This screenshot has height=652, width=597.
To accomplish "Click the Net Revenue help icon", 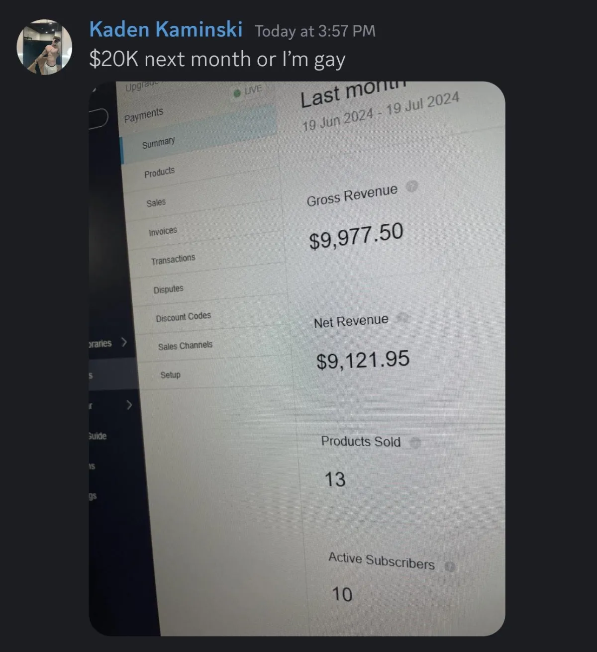I will [x=403, y=317].
